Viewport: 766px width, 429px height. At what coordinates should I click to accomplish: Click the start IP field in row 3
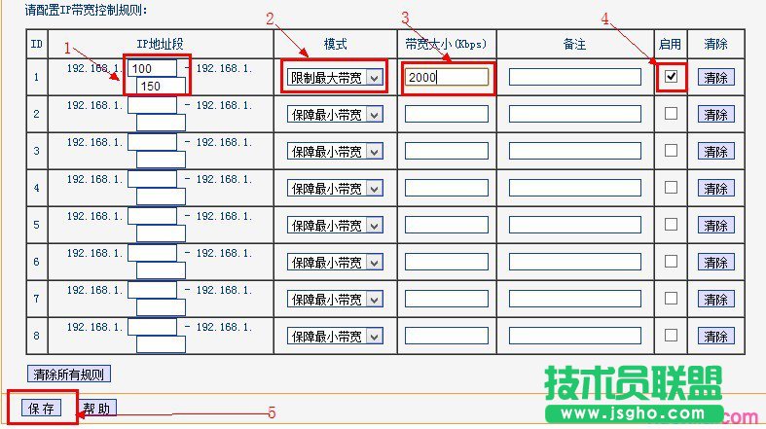pos(153,142)
